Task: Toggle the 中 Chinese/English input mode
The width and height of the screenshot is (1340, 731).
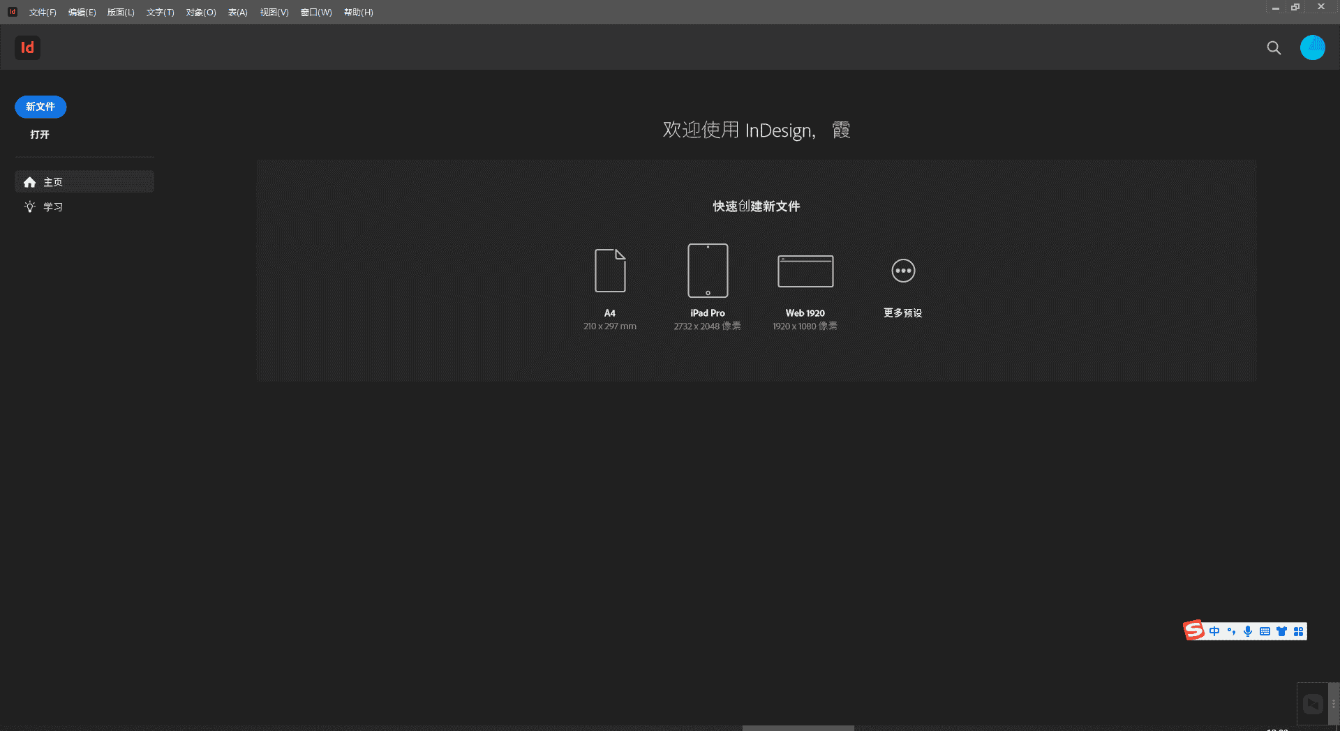Action: [1214, 631]
